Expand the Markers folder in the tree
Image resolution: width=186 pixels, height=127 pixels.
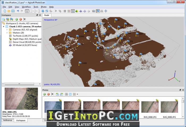tap(7, 33)
